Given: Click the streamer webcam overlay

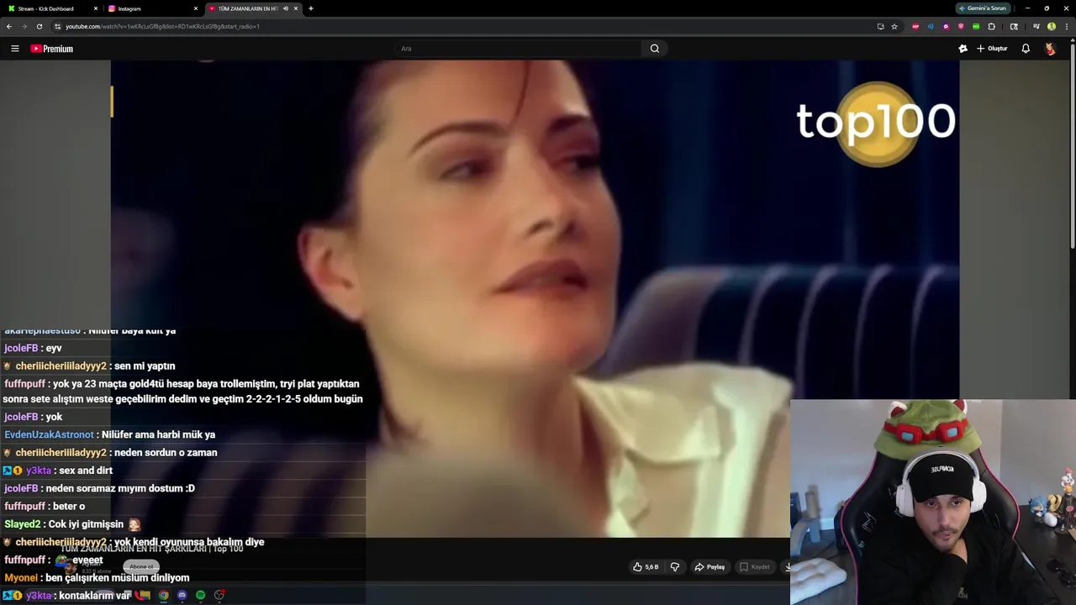Looking at the screenshot, I should click(x=933, y=502).
